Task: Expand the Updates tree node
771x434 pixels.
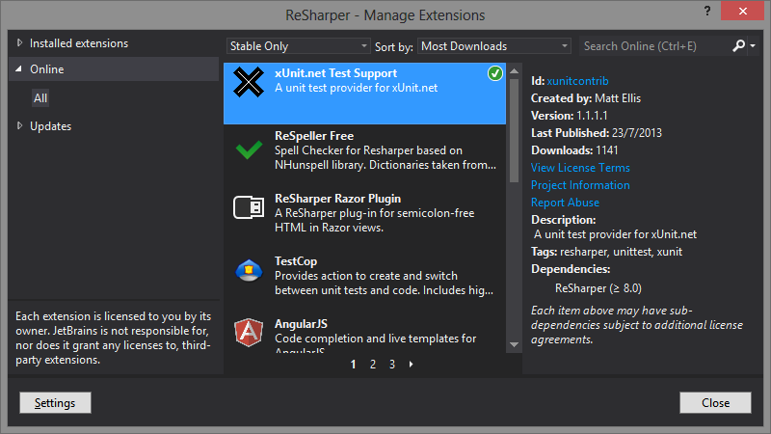Action: 19,125
